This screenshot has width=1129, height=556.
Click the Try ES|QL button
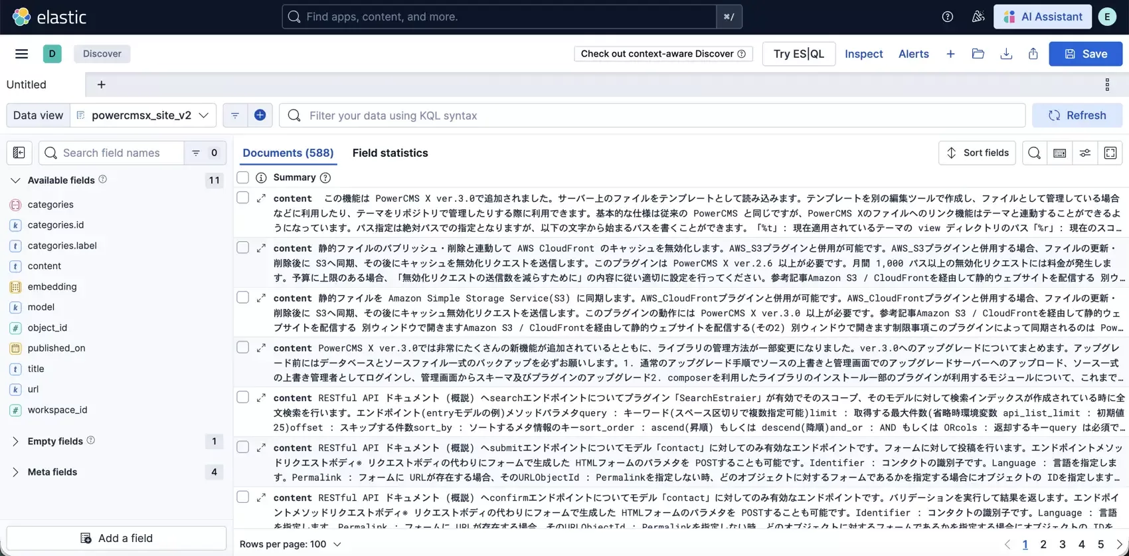[798, 54]
